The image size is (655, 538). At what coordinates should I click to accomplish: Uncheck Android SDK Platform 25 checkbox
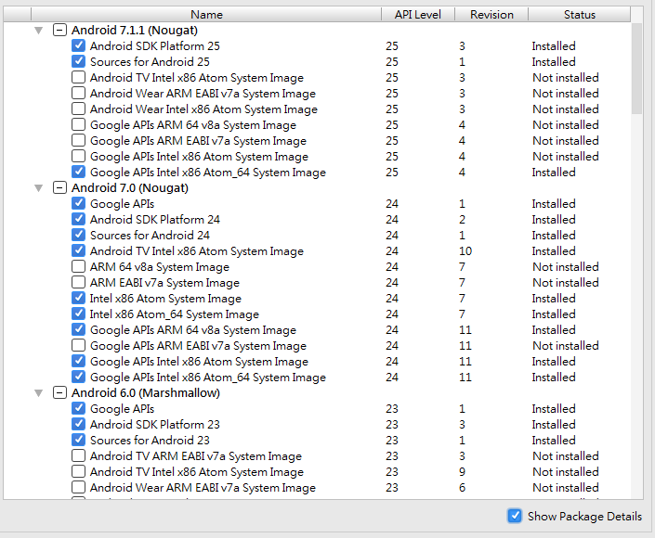(x=79, y=45)
